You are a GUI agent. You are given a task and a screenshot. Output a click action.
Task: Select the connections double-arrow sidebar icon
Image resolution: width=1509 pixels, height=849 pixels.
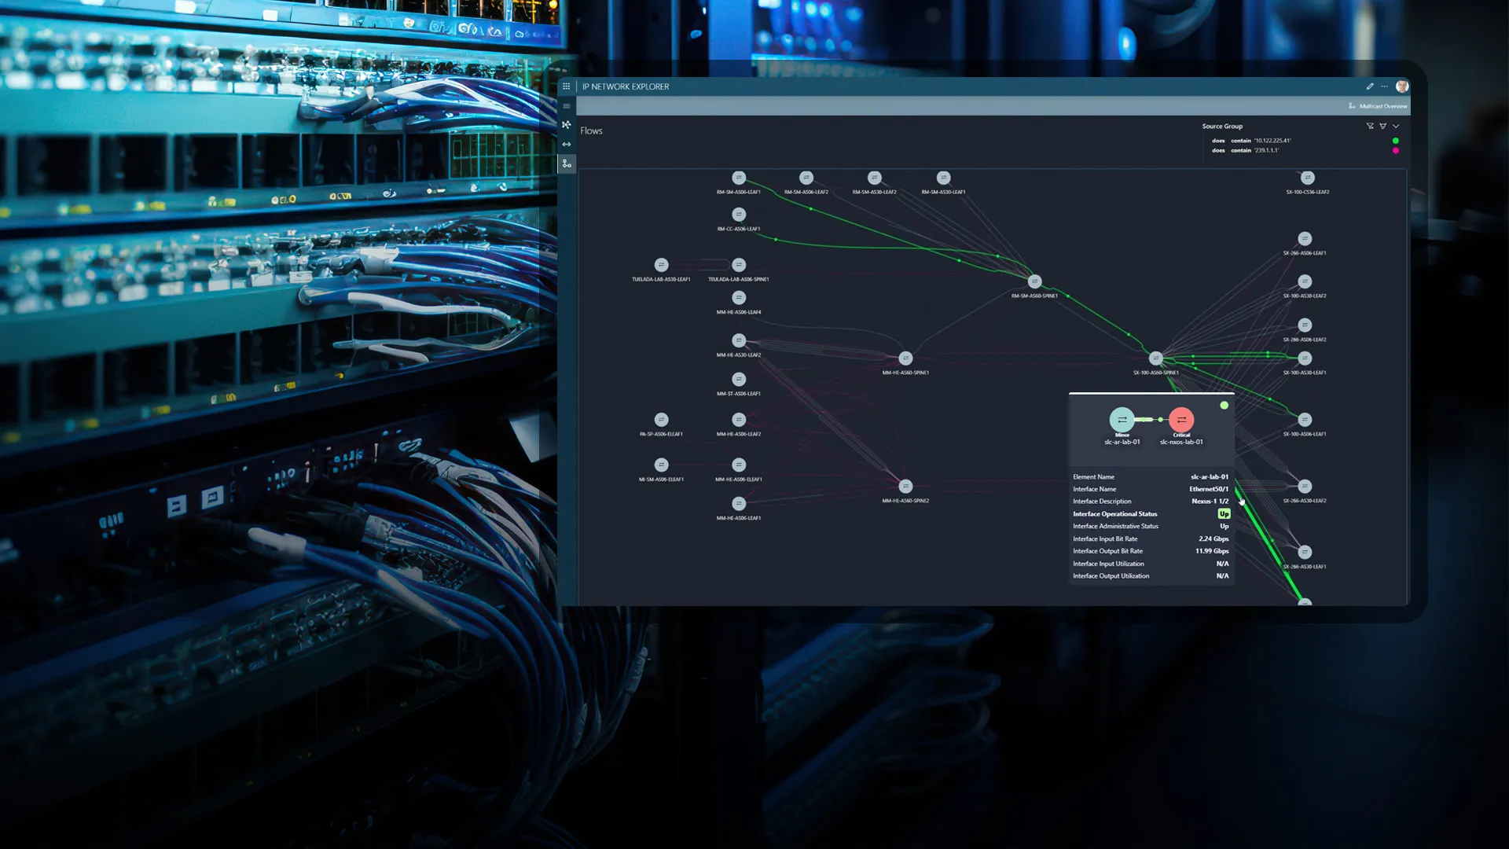pyautogui.click(x=566, y=145)
